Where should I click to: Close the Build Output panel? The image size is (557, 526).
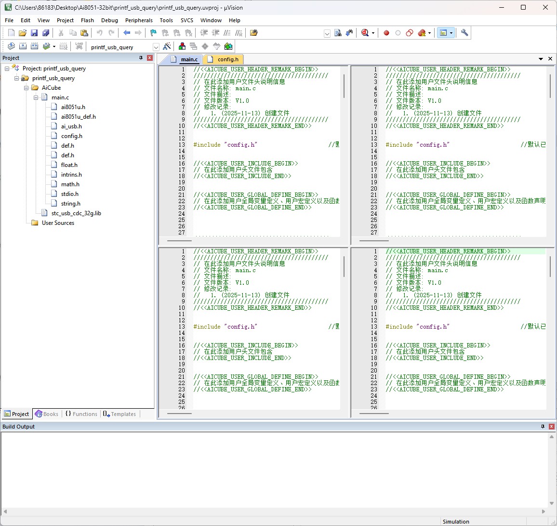click(x=551, y=427)
